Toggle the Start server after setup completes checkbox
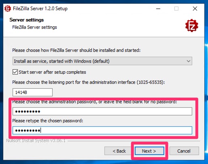208x164 pixels. coord(15,72)
